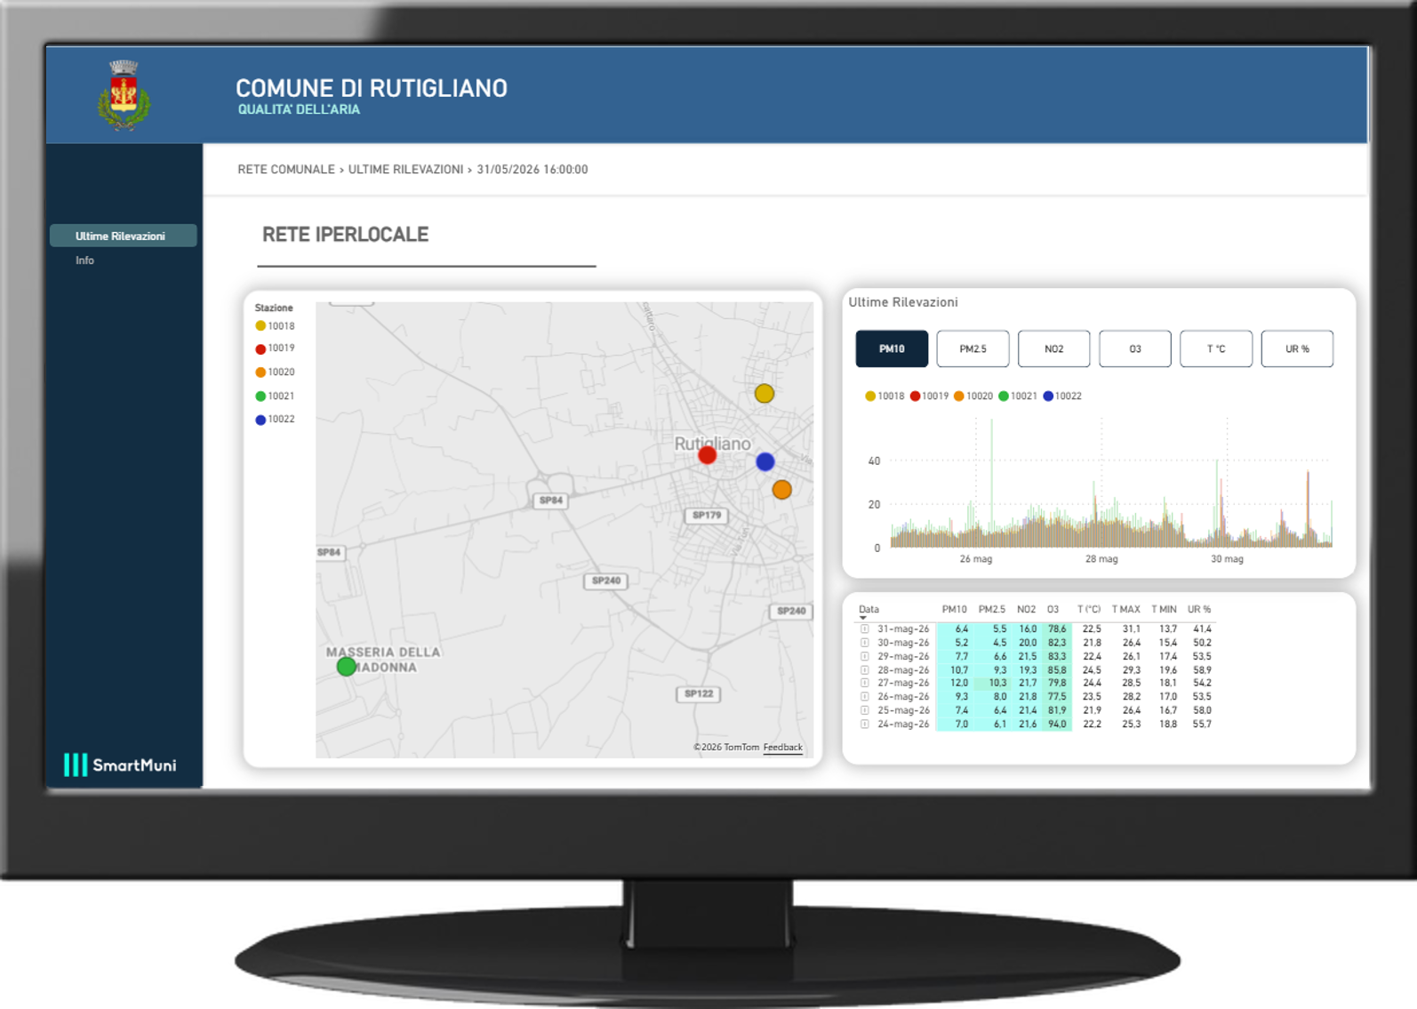The image size is (1417, 1009).
Task: Expand the 24-mag-26 table row
Action: [x=865, y=725]
